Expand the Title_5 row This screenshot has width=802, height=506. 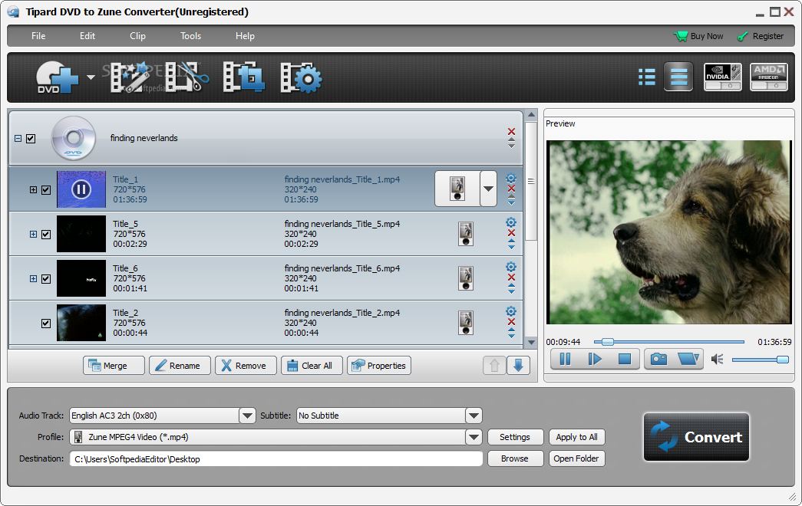coord(33,235)
